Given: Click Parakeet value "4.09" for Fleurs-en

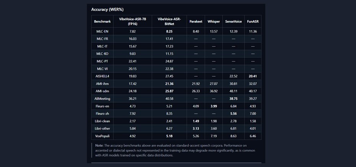Looking at the screenshot, I should (196, 106).
